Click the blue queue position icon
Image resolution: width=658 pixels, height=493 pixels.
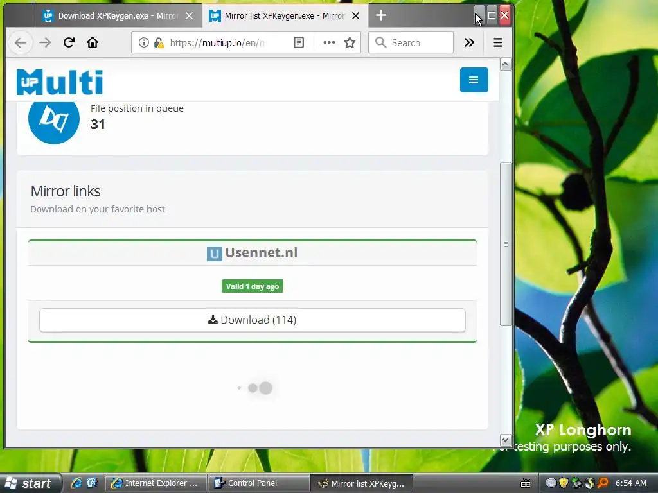[54, 119]
